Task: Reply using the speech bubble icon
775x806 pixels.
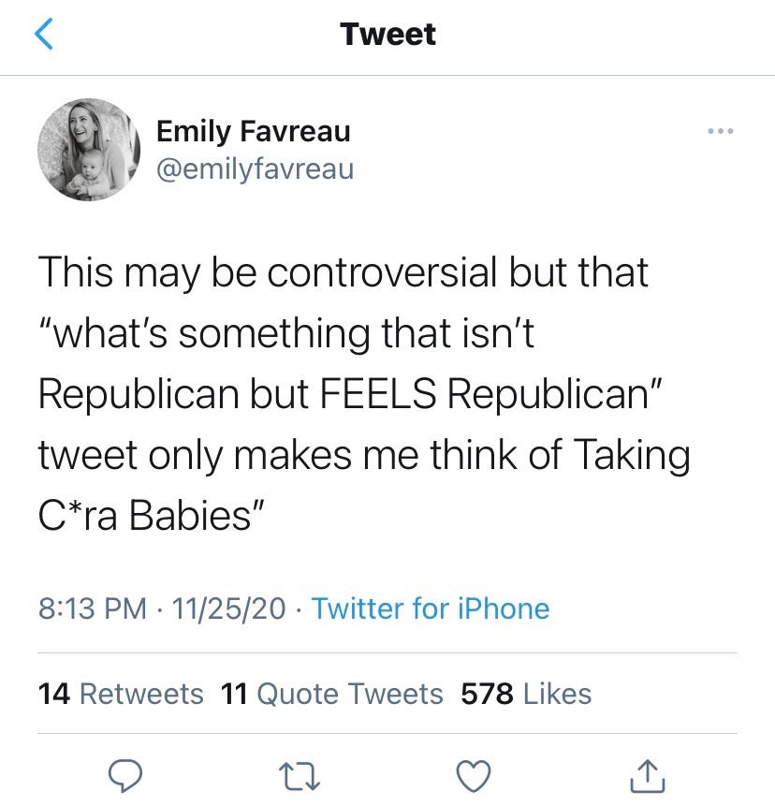Action: coord(124,775)
